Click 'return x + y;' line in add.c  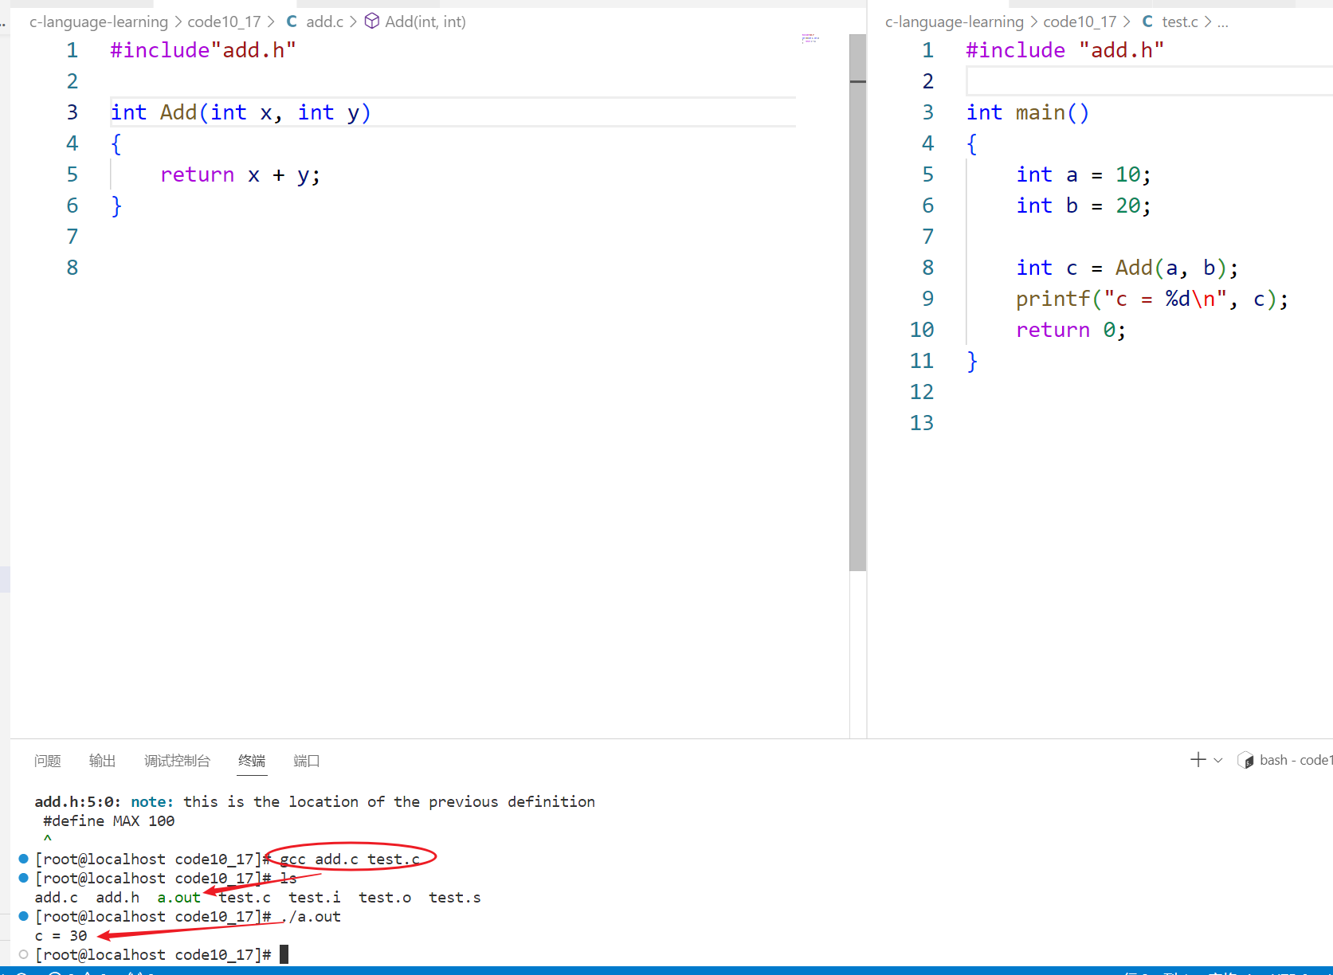pyautogui.click(x=240, y=174)
